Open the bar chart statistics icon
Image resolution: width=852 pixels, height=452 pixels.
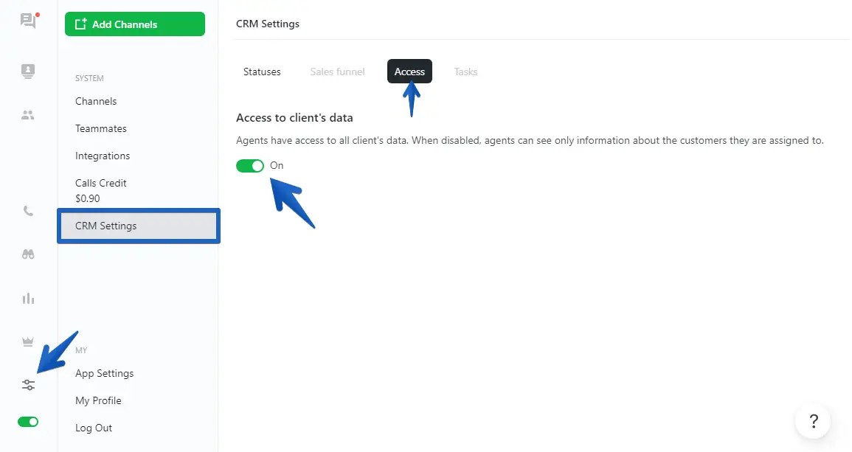[x=28, y=299]
